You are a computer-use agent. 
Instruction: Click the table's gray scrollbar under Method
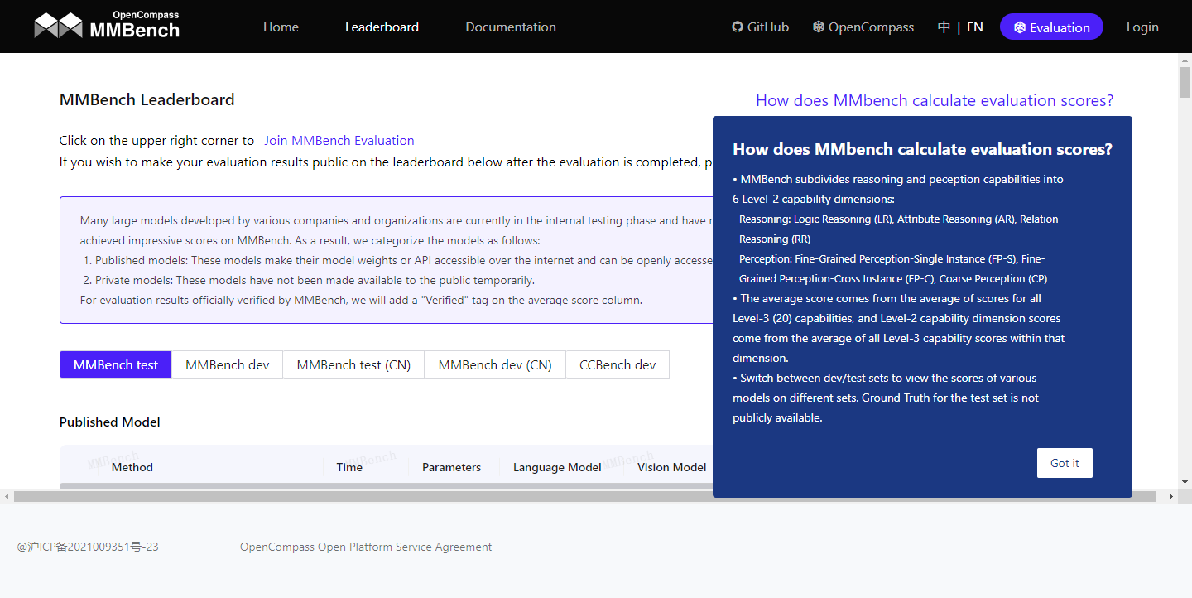point(386,486)
